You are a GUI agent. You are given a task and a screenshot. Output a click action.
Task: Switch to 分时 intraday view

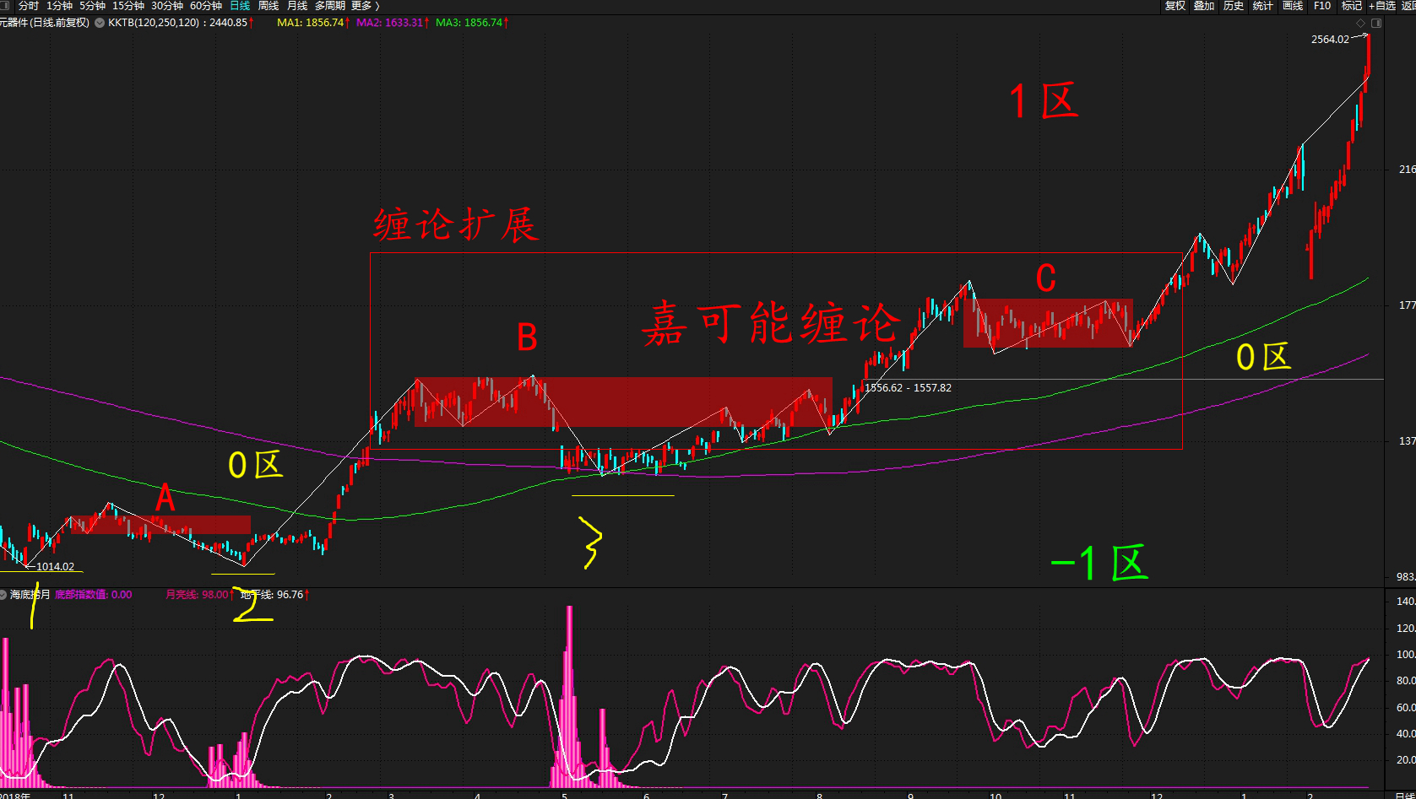coord(29,6)
